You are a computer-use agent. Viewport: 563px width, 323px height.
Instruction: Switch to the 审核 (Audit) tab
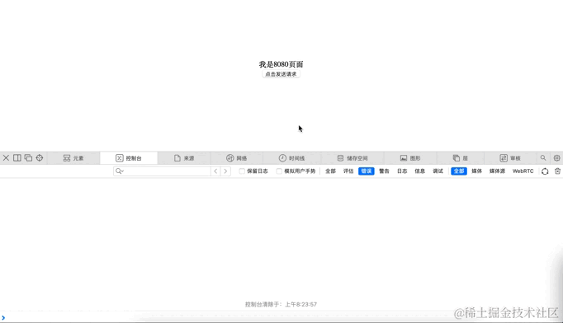coord(510,158)
